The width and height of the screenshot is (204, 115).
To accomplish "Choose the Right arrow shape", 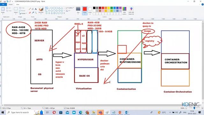I will click(57, 11).
